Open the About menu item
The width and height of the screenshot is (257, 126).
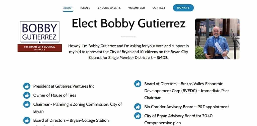(68, 8)
